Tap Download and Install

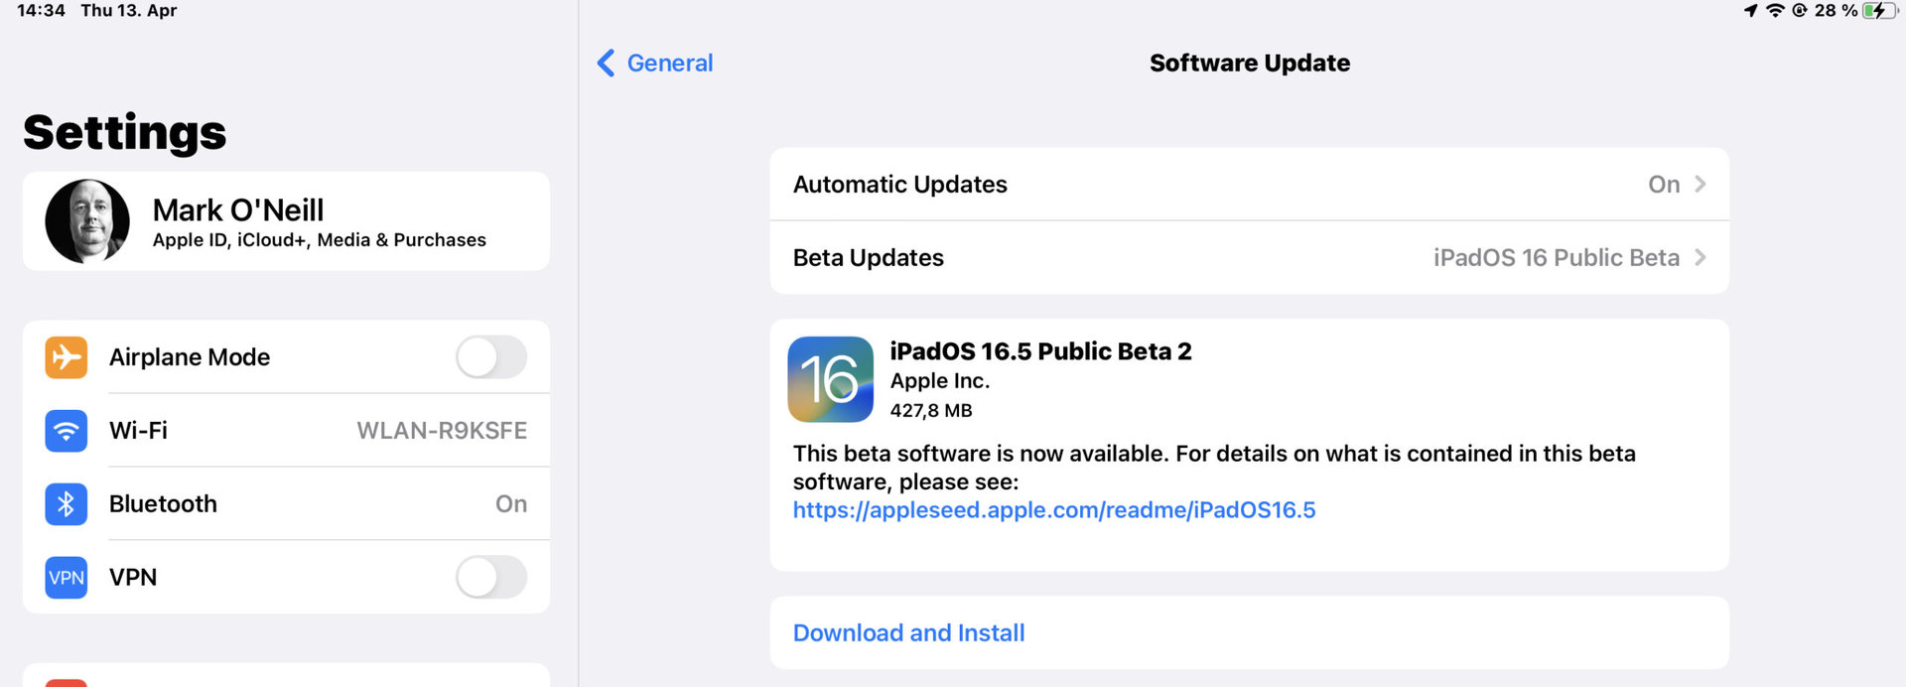click(x=908, y=633)
